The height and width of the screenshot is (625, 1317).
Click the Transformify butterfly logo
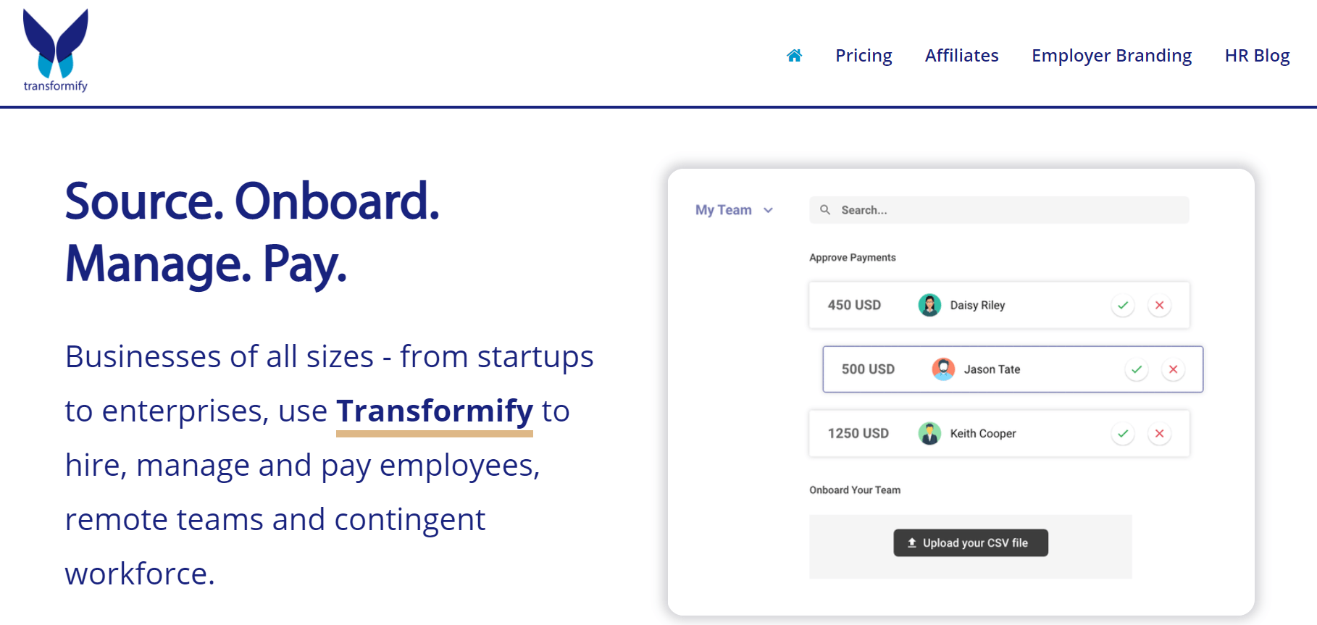[56, 51]
